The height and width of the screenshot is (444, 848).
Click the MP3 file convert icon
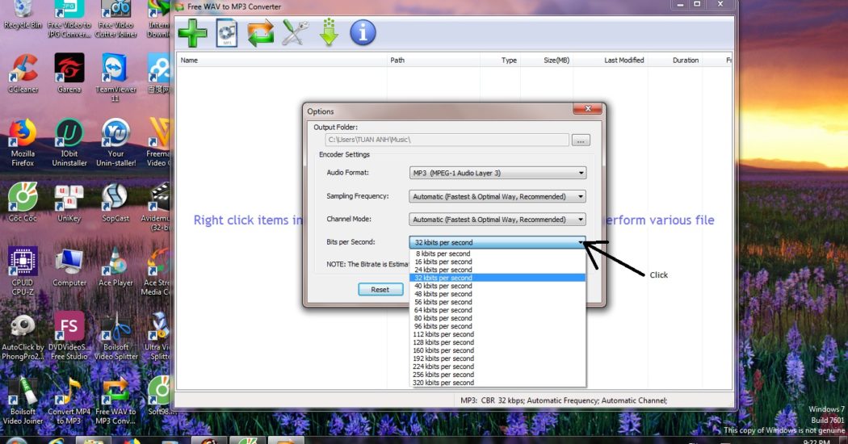[x=227, y=33]
